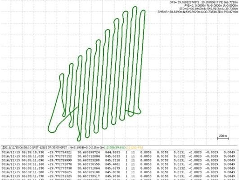239x180 pixels.
Task: Select the row at 06:58:11.300
Action: [119, 172]
